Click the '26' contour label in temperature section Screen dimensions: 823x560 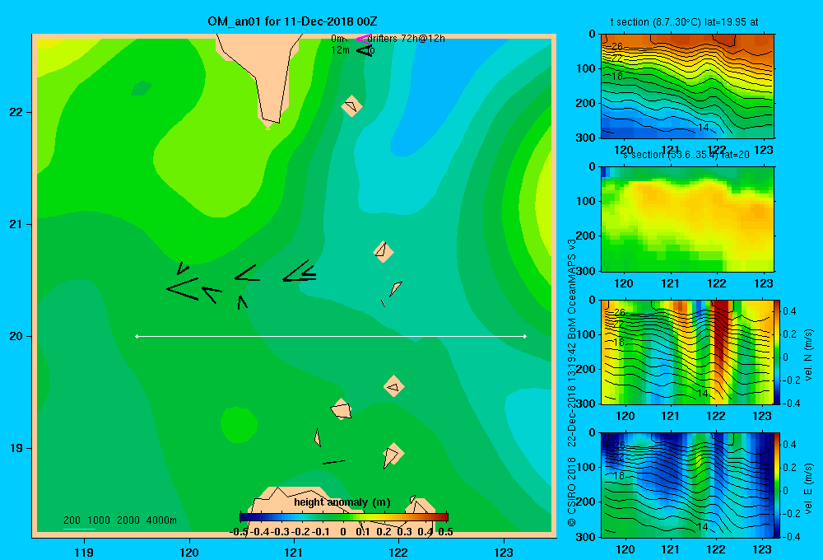(x=616, y=47)
